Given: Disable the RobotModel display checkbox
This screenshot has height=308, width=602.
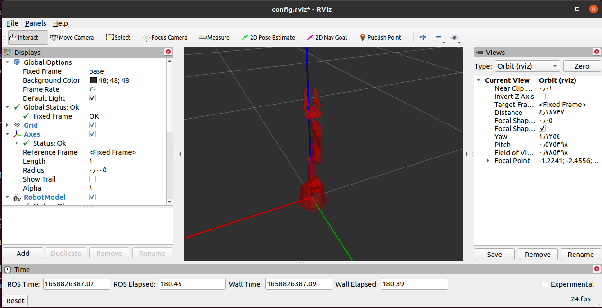Looking at the screenshot, I should tap(92, 197).
